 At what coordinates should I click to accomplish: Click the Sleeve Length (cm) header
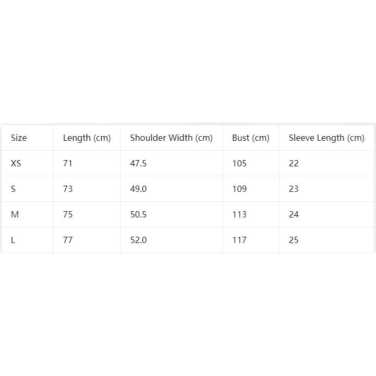(x=326, y=138)
